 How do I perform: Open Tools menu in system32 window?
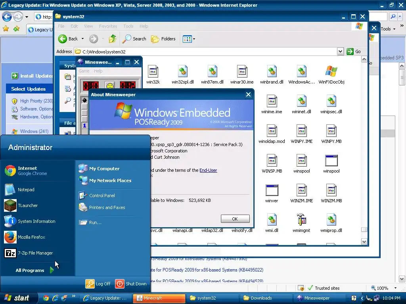pyautogui.click(x=128, y=26)
